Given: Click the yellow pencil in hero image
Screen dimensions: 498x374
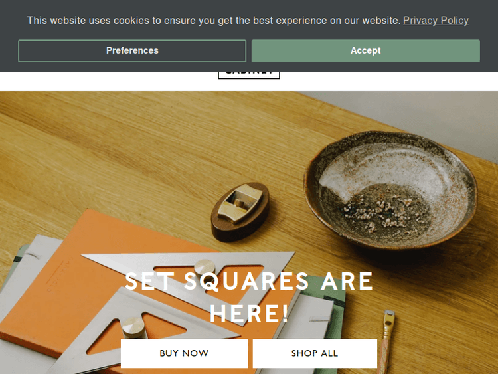Looking at the screenshot, I should (x=388, y=341).
